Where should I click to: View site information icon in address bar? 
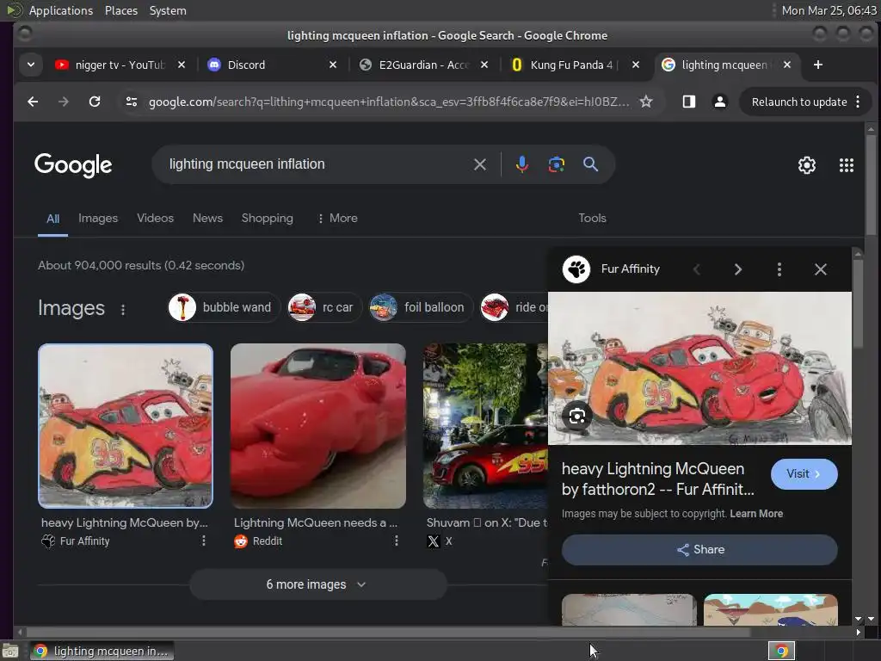[132, 102]
